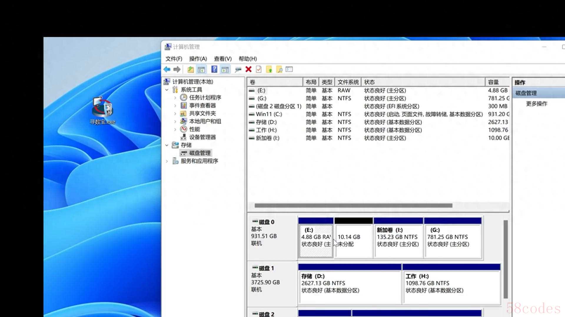Collapse the 系统工具 tree node

click(x=167, y=90)
